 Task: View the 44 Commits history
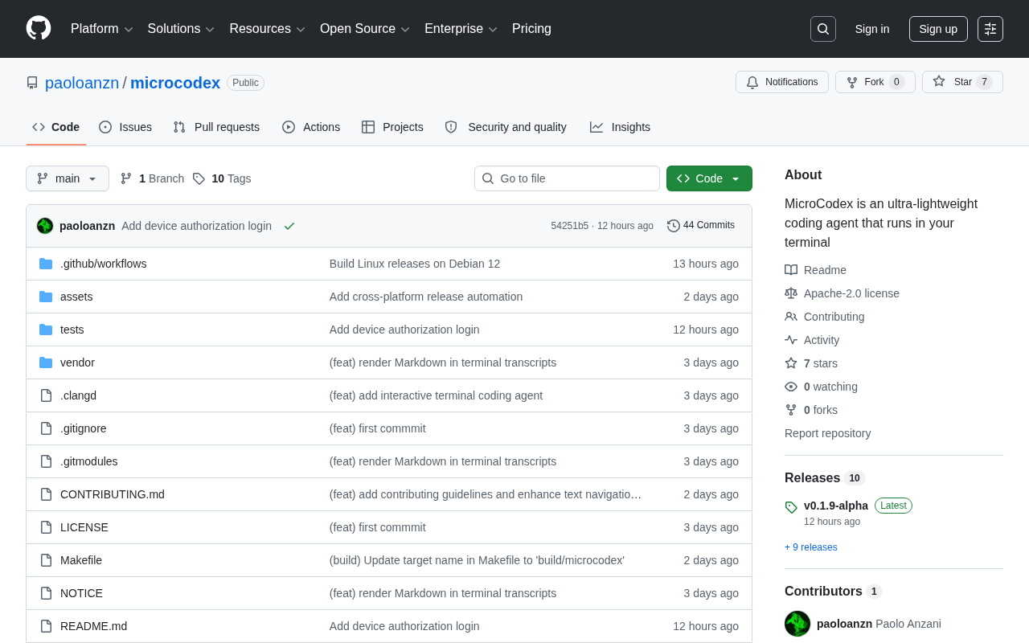701,226
